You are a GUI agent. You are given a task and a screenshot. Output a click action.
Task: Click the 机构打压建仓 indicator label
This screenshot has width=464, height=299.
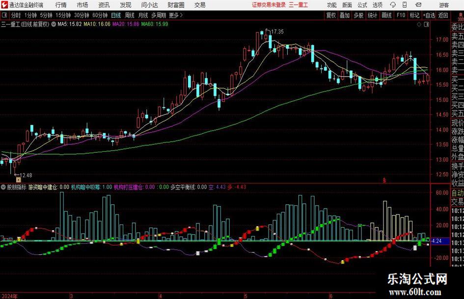pyautogui.click(x=128, y=187)
